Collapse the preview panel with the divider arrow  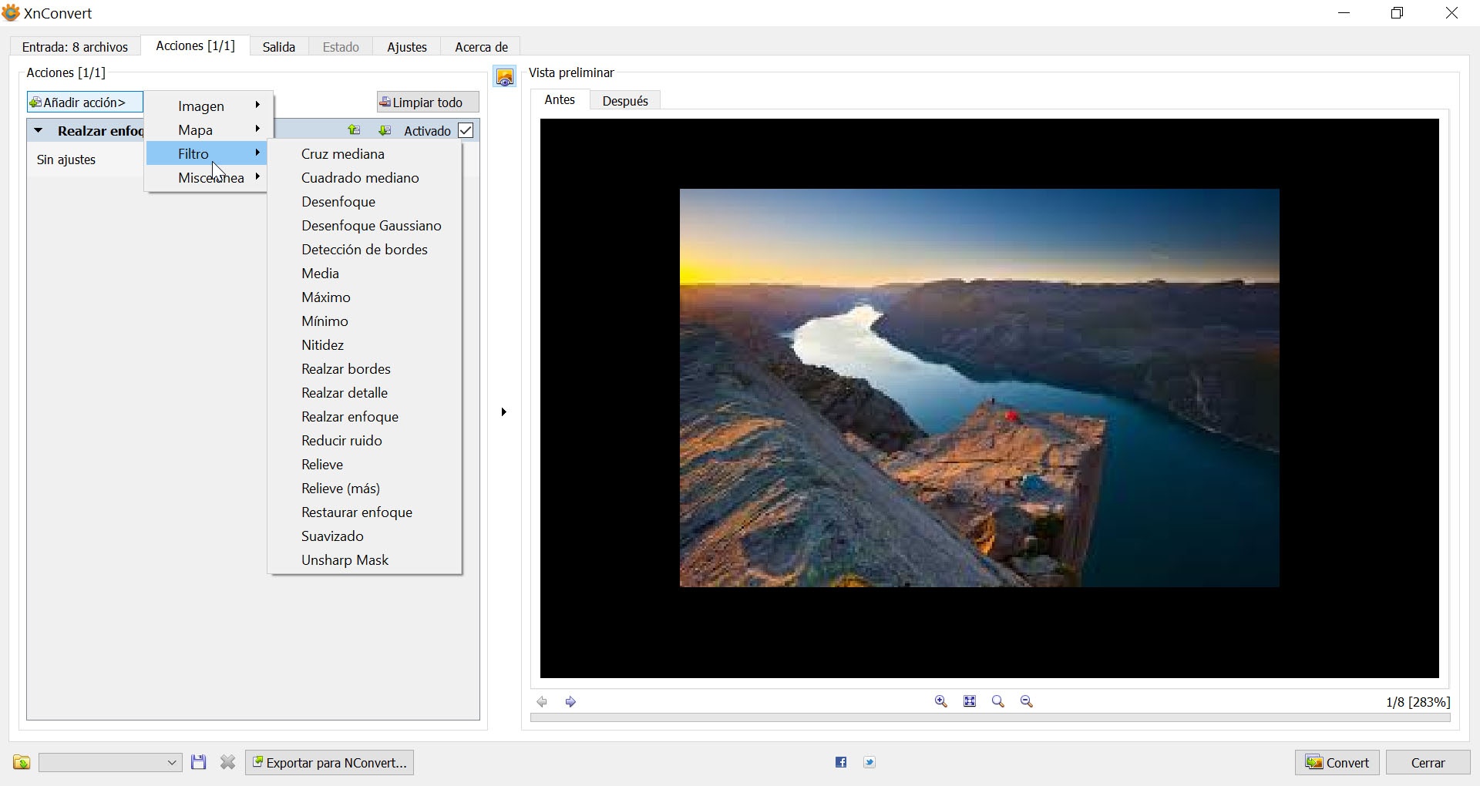503,412
